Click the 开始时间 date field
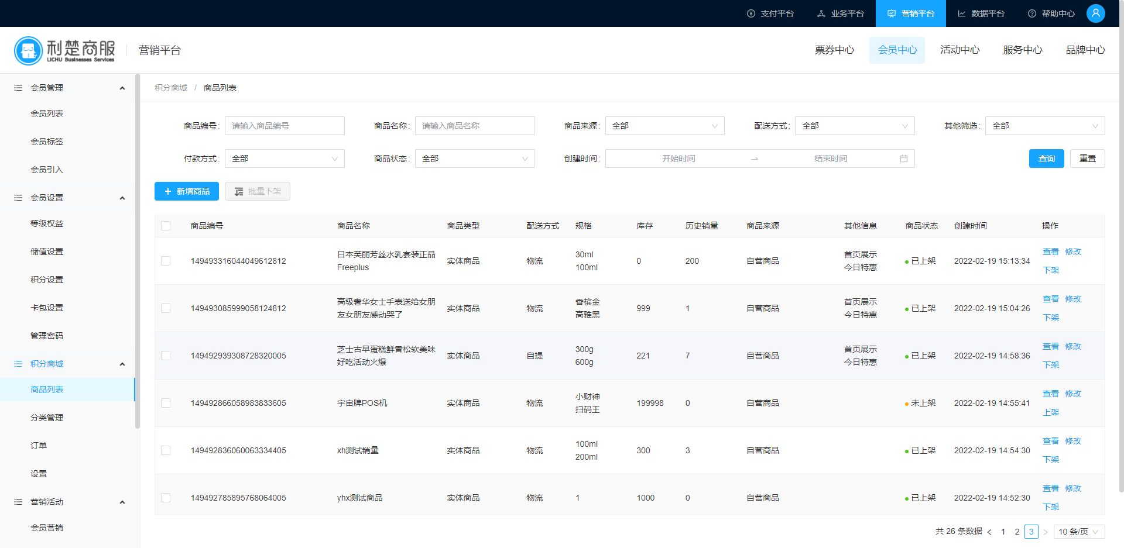The width and height of the screenshot is (1124, 548). click(678, 158)
